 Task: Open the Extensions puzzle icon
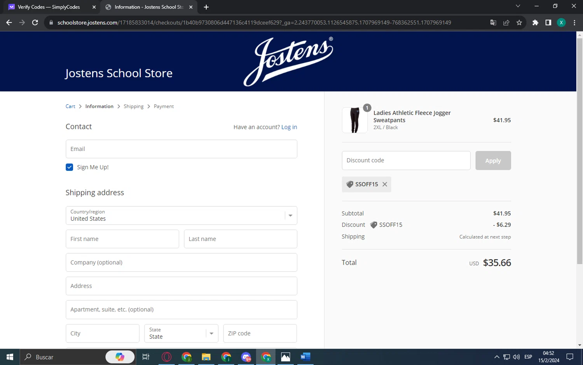(x=535, y=23)
